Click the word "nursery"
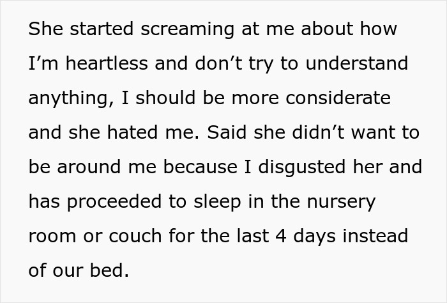Image resolution: width=447 pixels, height=303 pixels. [x=342, y=202]
